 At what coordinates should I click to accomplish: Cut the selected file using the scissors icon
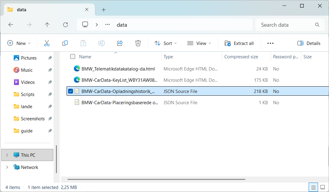pos(47,43)
